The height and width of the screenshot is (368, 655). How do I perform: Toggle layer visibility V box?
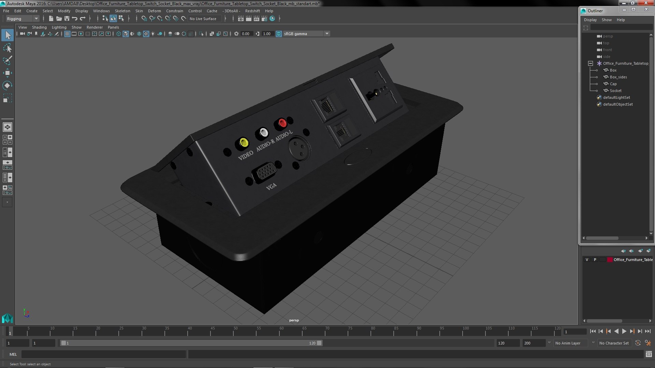[587, 260]
